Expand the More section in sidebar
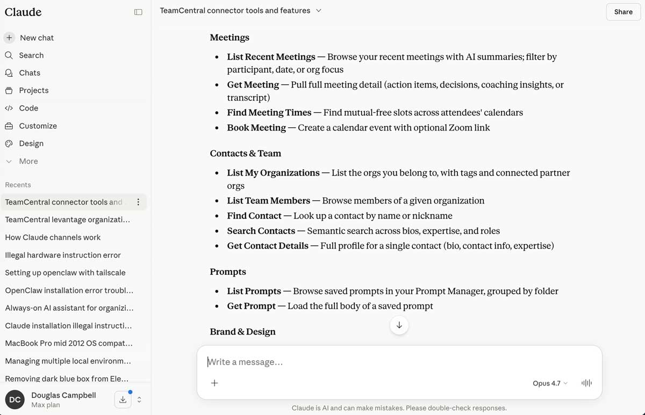Screen dimensions: 645x415 pos(21,161)
